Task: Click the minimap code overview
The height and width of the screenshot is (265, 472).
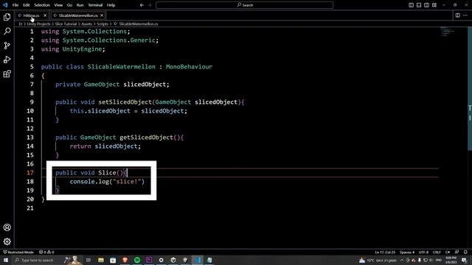Action: [x=448, y=32]
